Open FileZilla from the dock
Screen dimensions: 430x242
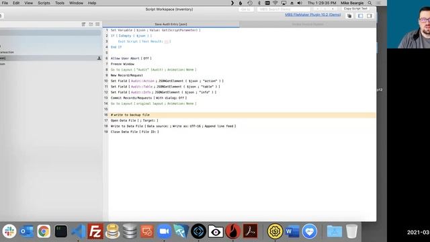point(95,231)
